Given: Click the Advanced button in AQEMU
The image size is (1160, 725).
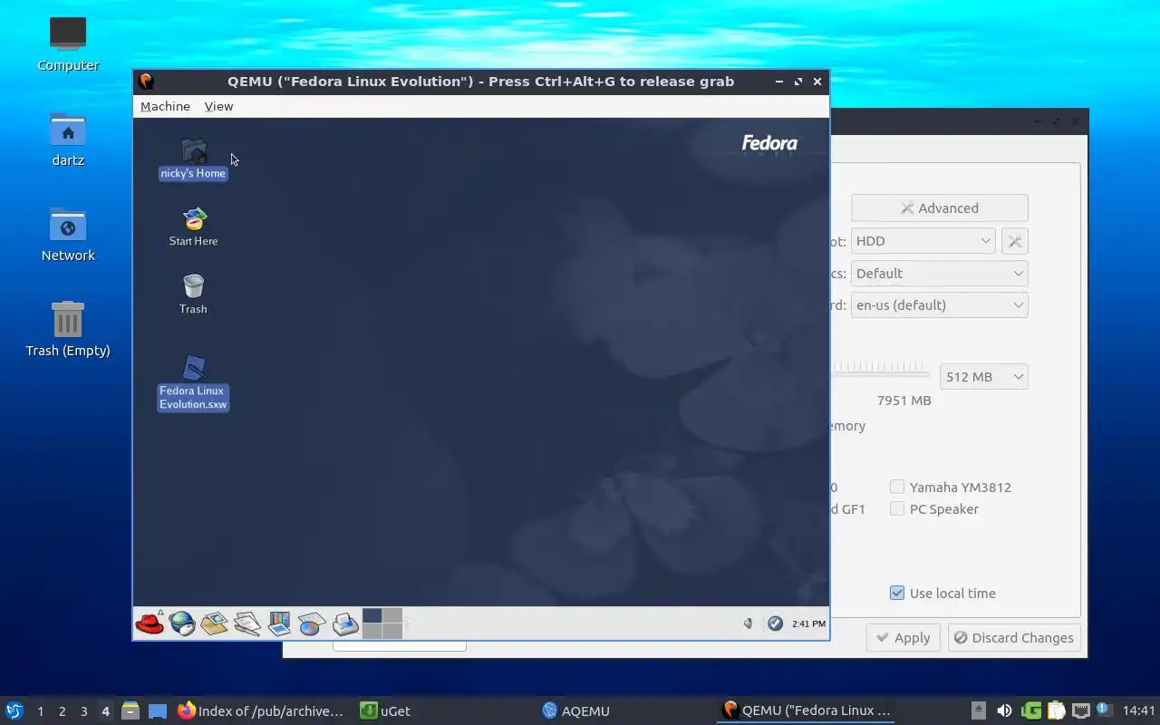Looking at the screenshot, I should pyautogui.click(x=940, y=208).
